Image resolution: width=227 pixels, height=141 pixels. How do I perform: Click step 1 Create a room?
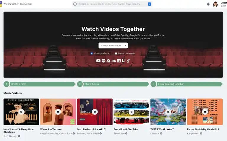tap(40, 84)
